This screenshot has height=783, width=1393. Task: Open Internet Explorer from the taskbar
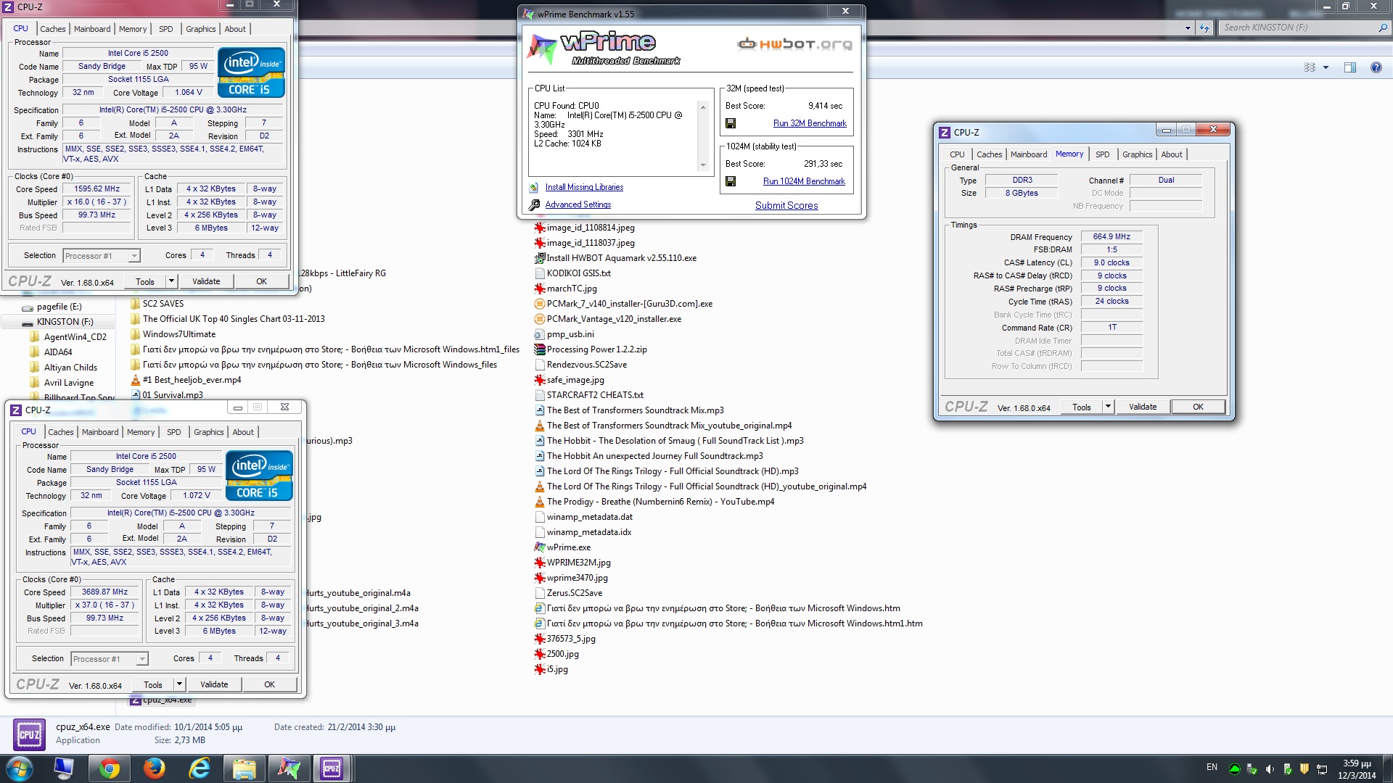[199, 768]
